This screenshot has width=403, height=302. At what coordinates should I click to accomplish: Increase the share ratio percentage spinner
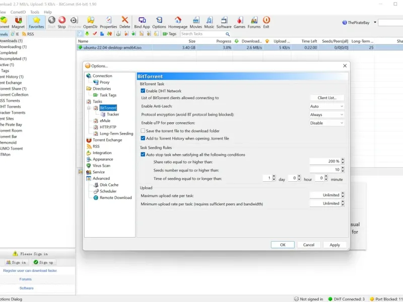click(343, 160)
